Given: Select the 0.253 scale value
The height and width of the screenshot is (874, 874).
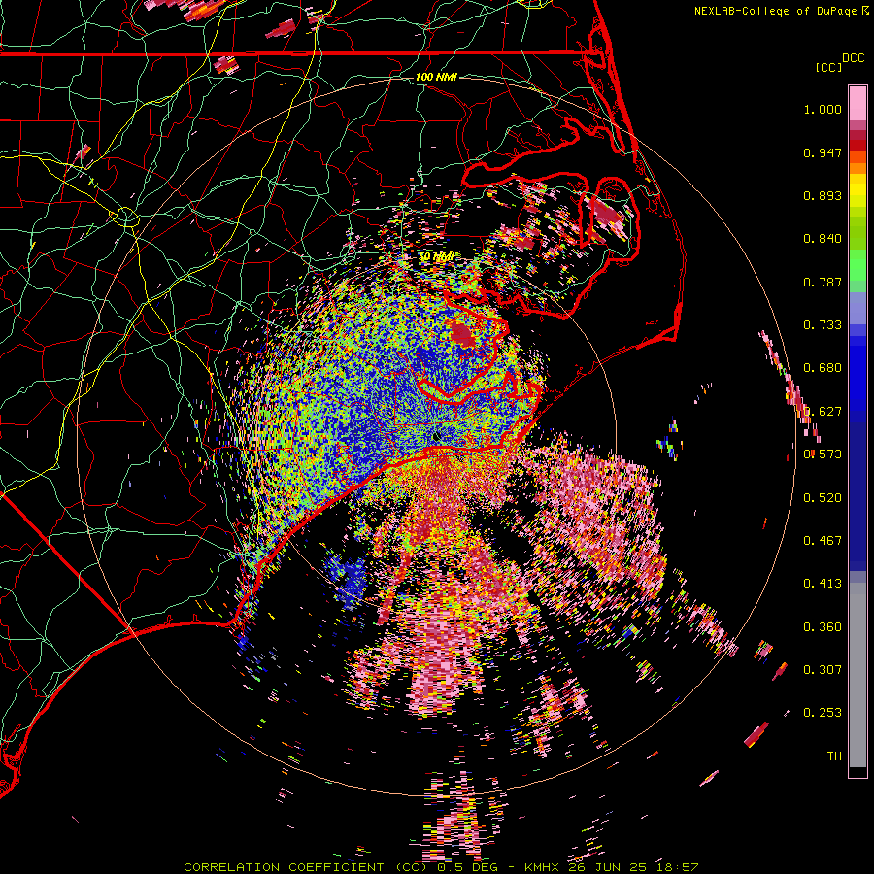Looking at the screenshot, I should [x=823, y=713].
